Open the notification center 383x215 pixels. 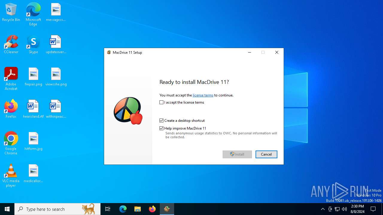tap(373, 209)
